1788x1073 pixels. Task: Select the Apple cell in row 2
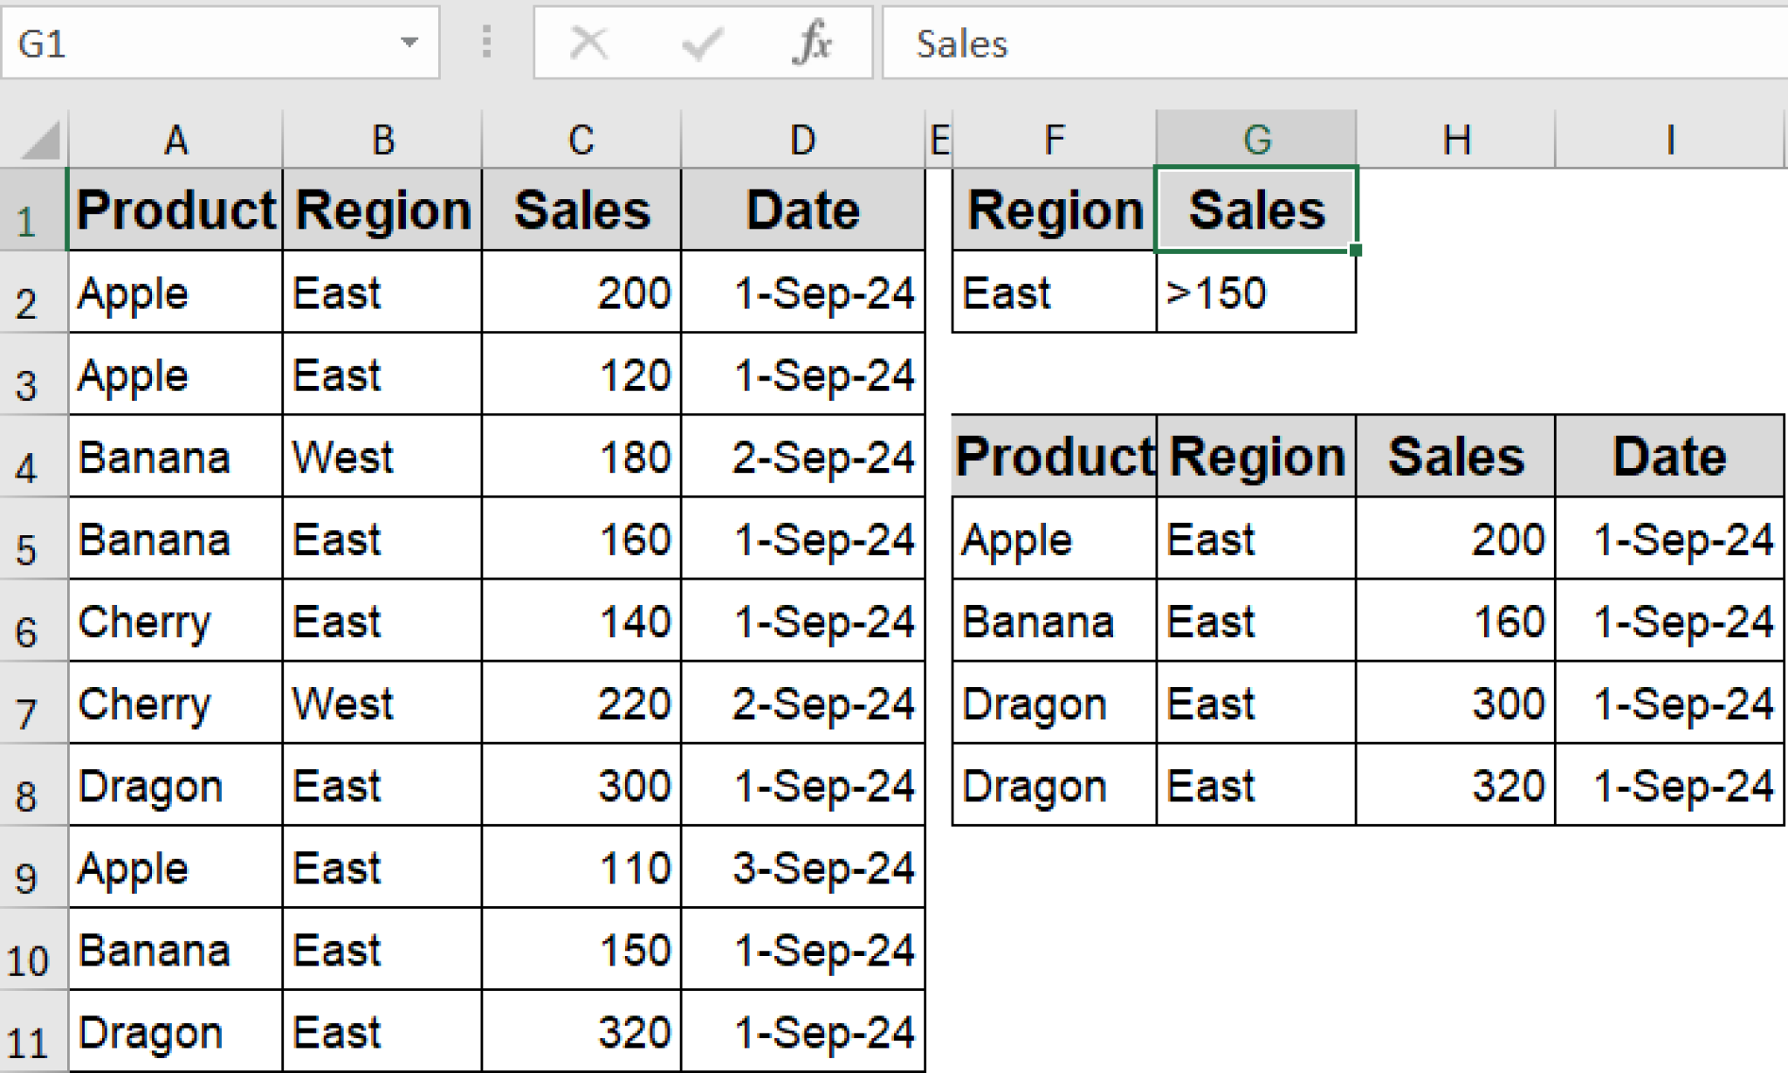[x=175, y=293]
